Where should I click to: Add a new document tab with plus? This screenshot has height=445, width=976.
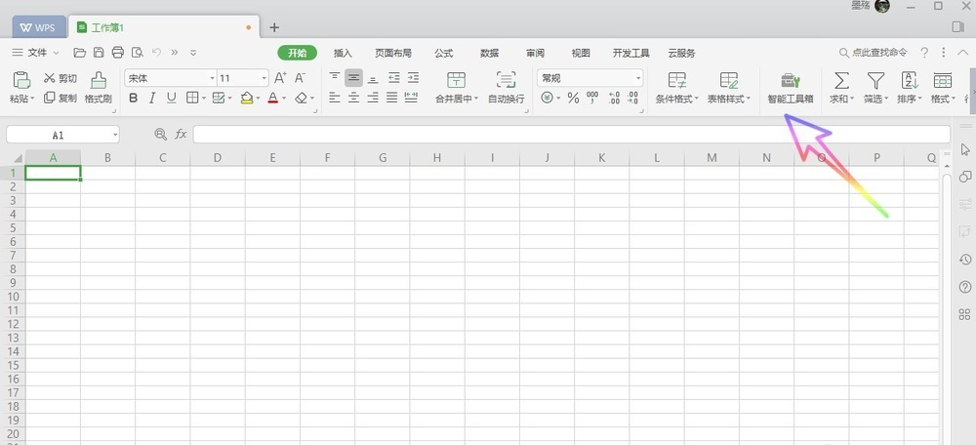(274, 26)
